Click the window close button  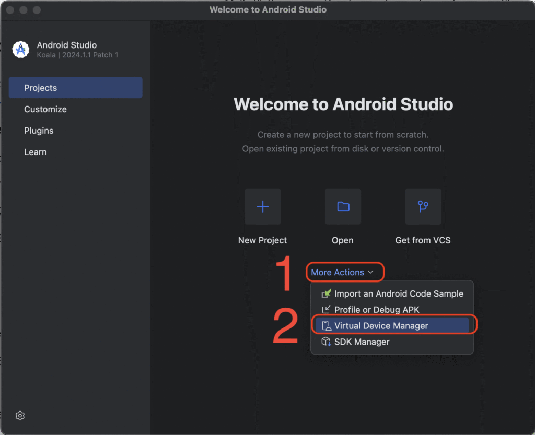(x=10, y=10)
